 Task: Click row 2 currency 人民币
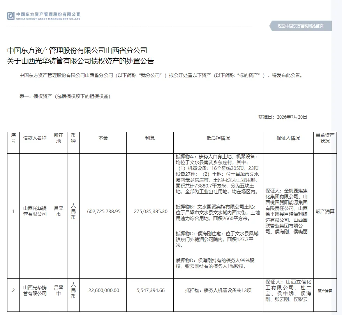(73, 290)
